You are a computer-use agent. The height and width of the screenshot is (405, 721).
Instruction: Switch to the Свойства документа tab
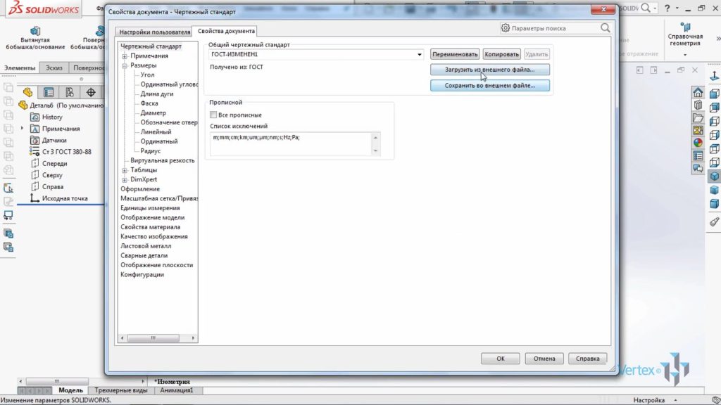pyautogui.click(x=226, y=31)
